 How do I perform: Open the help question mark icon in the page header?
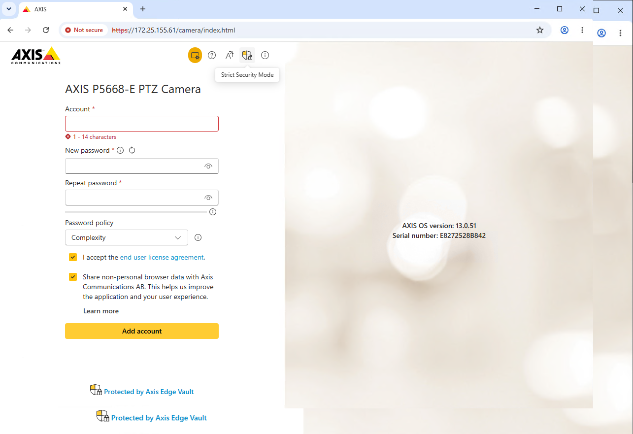[212, 55]
